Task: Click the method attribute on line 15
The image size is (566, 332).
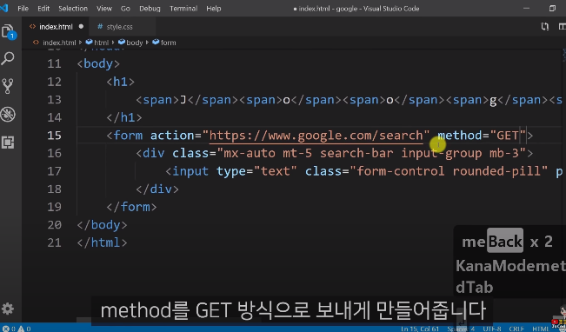Action: pyautogui.click(x=460, y=136)
